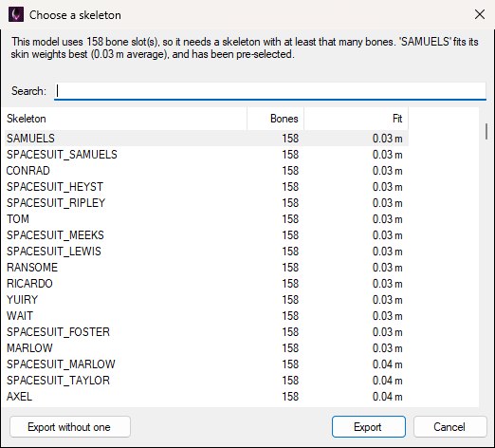Click the 0.03 m fit of RICARDO
This screenshot has width=495, height=448.
pyautogui.click(x=387, y=284)
